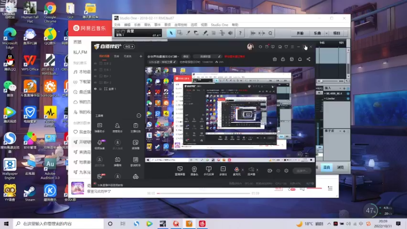407x229 pixels.
Task: Open phone screen casting in streaming companion
Action: tap(209, 171)
